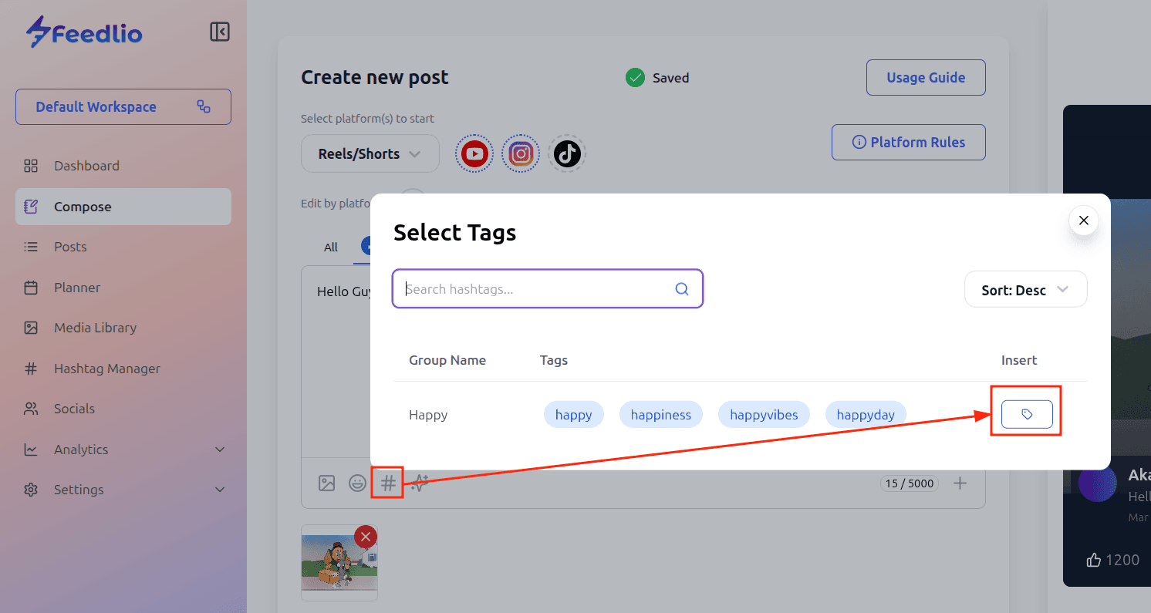Open the emoji picker in editor

(x=357, y=483)
